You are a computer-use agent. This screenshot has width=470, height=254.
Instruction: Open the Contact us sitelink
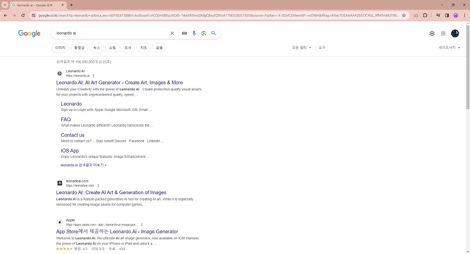click(72, 135)
